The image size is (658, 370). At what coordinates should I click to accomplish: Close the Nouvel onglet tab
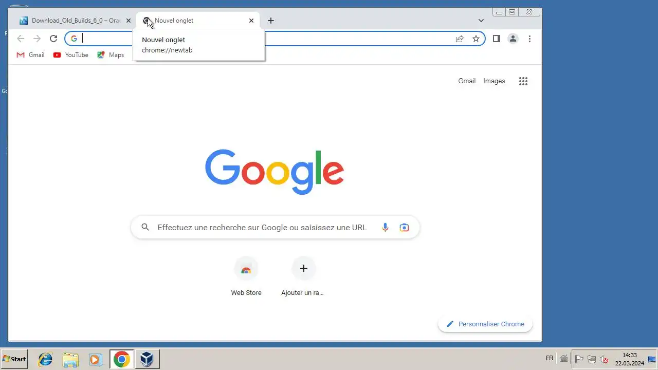[x=251, y=21]
